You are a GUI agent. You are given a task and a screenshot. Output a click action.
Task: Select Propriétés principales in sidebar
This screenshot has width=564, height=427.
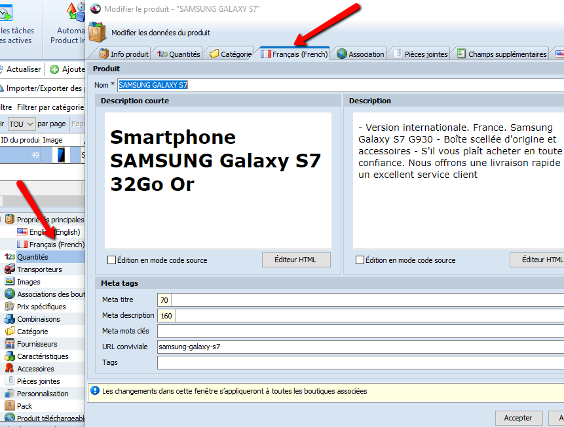click(x=50, y=220)
